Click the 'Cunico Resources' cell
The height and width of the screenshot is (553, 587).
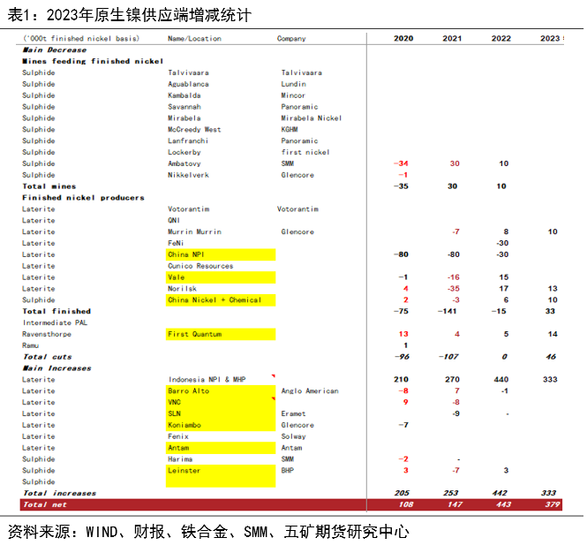pos(200,266)
